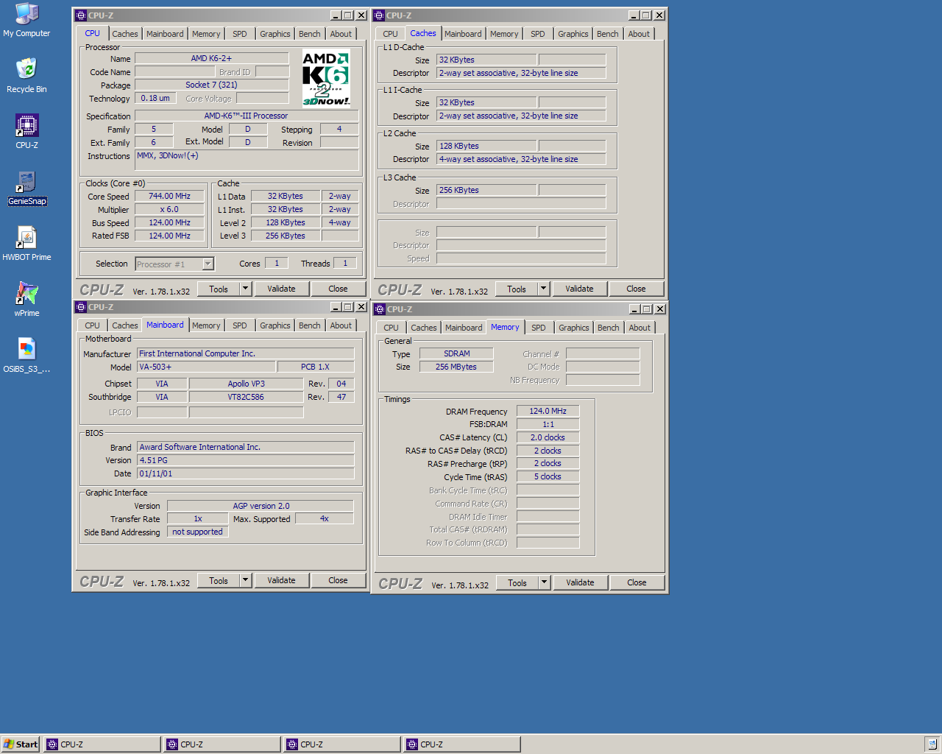Click memory Size field 256 MBytes
The height and width of the screenshot is (754, 942).
point(456,367)
